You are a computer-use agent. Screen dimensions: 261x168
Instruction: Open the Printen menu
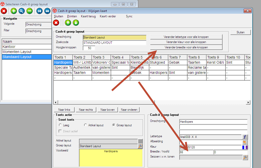coord(72,16)
